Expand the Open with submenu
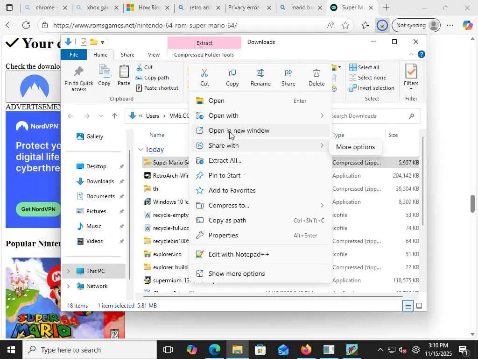Viewport: 478px width, 359px height. click(260, 116)
